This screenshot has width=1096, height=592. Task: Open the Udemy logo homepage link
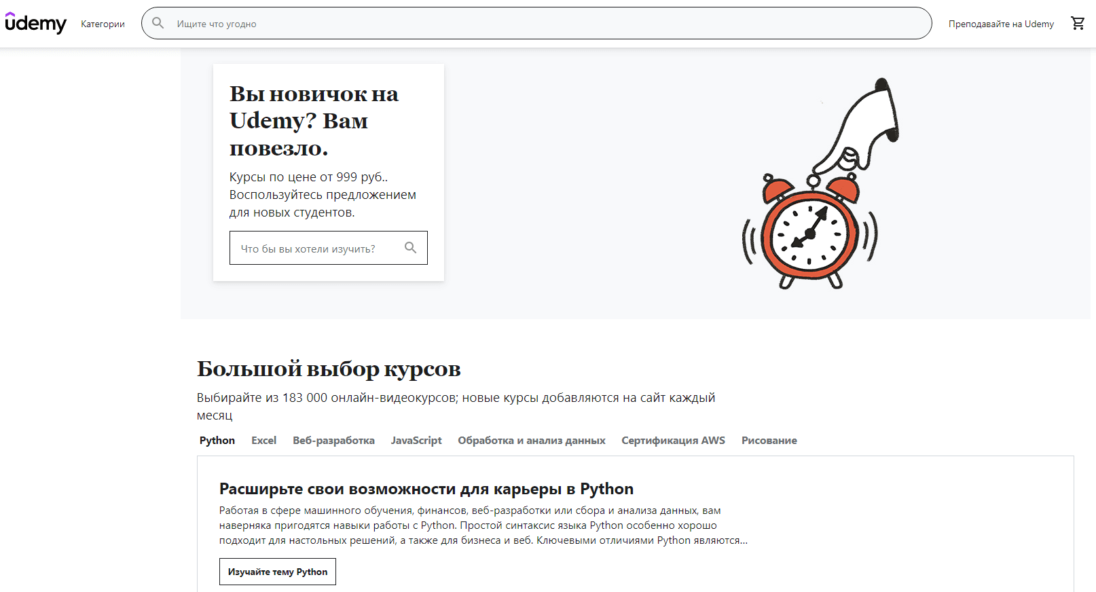point(36,24)
